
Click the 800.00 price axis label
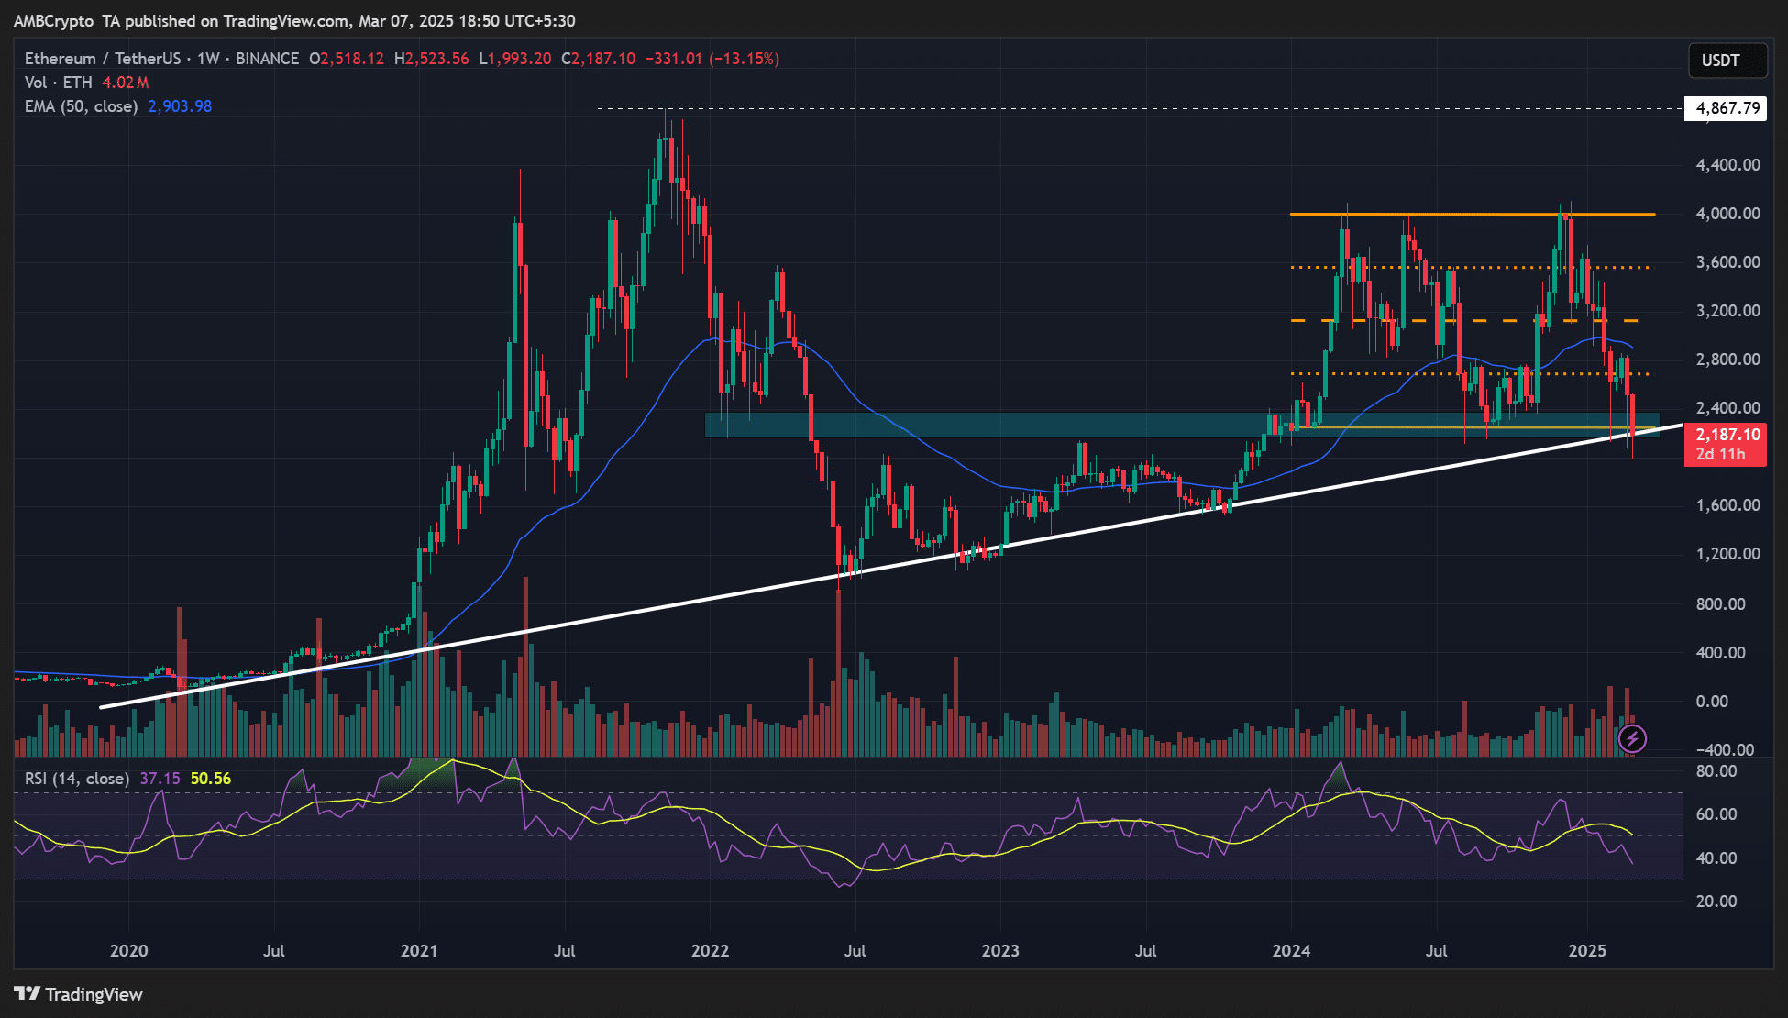point(1720,604)
